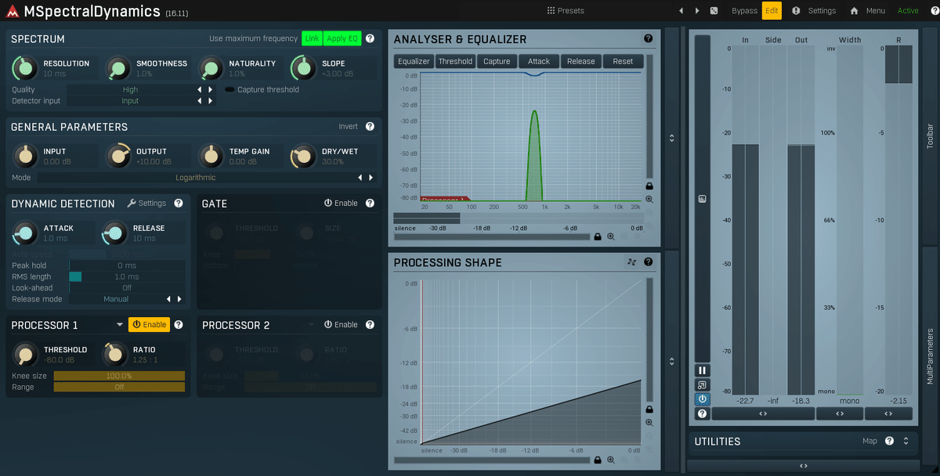Click the dice randomize icon in top bar
The image size is (940, 476).
pyautogui.click(x=714, y=11)
